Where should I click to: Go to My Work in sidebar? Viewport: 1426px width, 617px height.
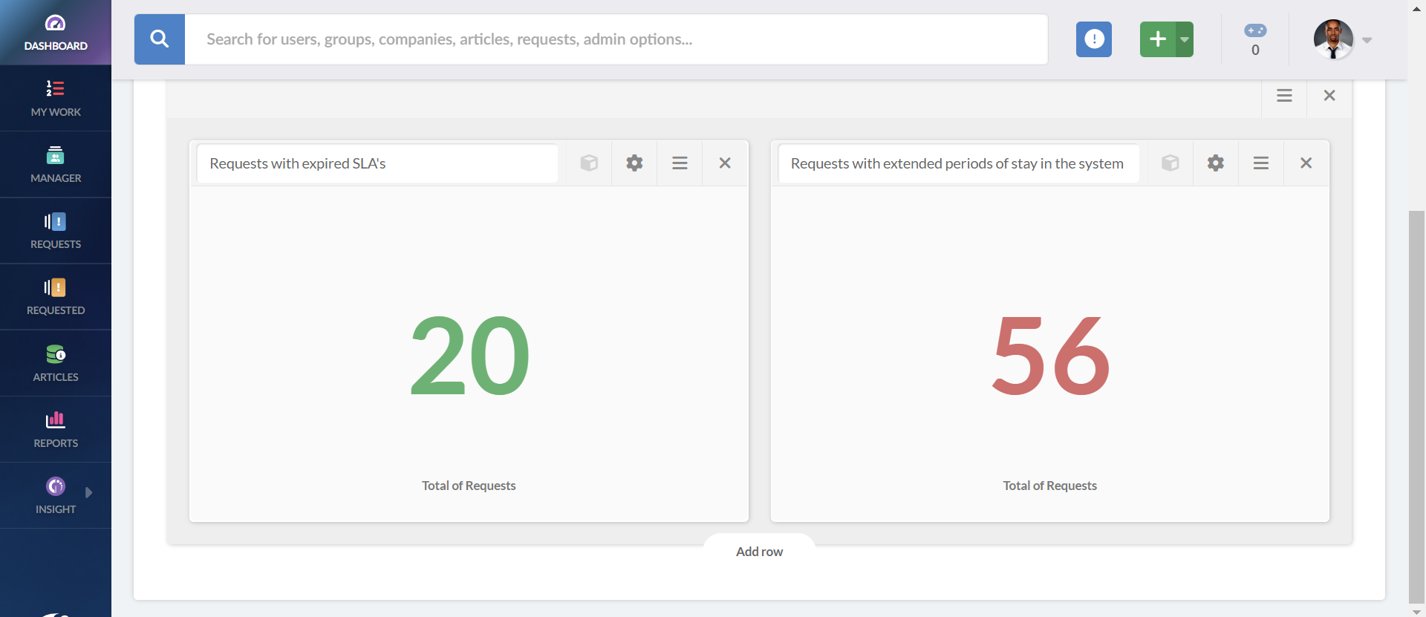click(x=56, y=98)
